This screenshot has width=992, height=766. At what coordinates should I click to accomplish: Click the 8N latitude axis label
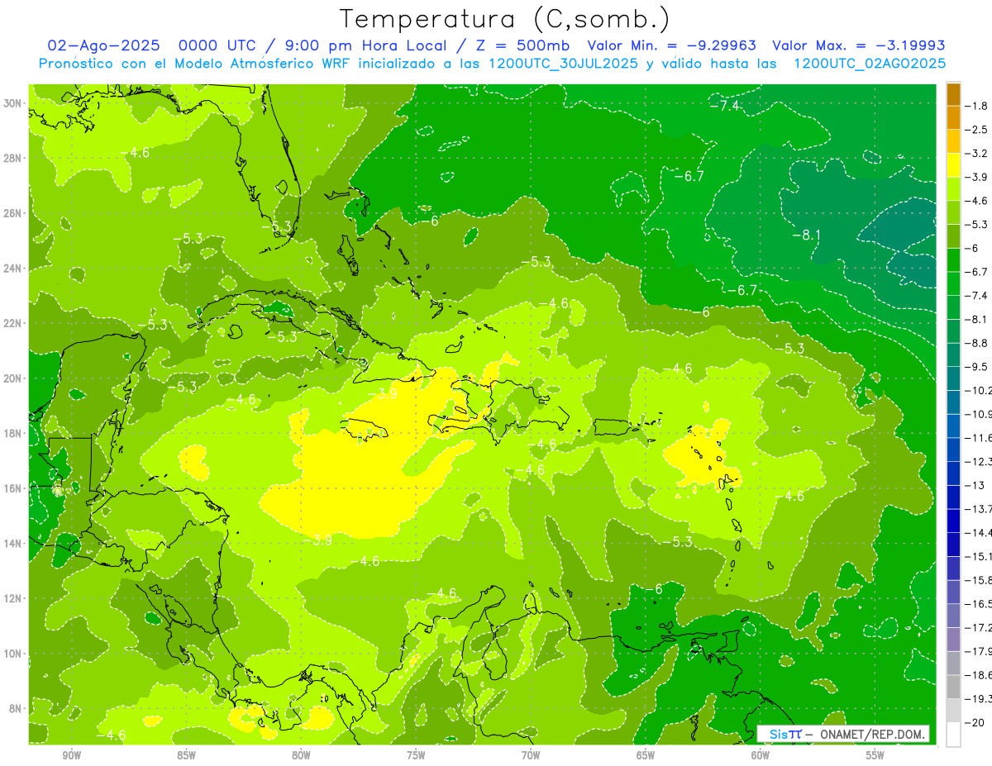point(15,708)
